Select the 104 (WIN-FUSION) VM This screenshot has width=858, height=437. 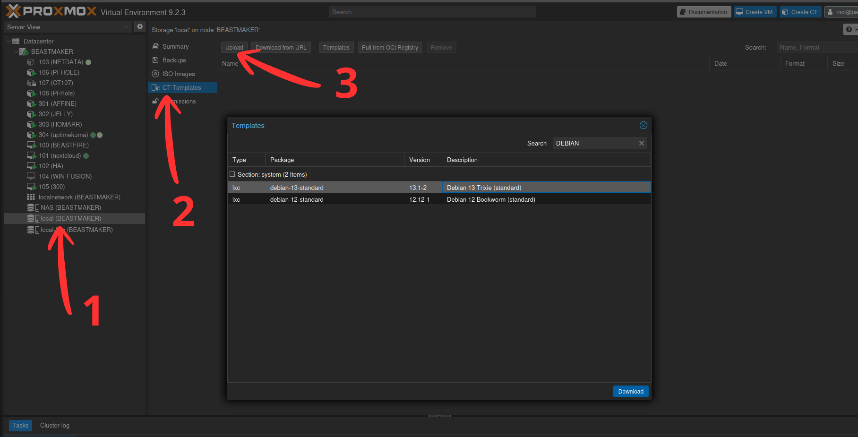(x=65, y=176)
